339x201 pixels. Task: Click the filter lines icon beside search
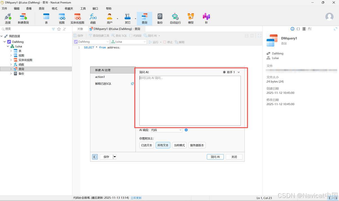tap(53, 29)
